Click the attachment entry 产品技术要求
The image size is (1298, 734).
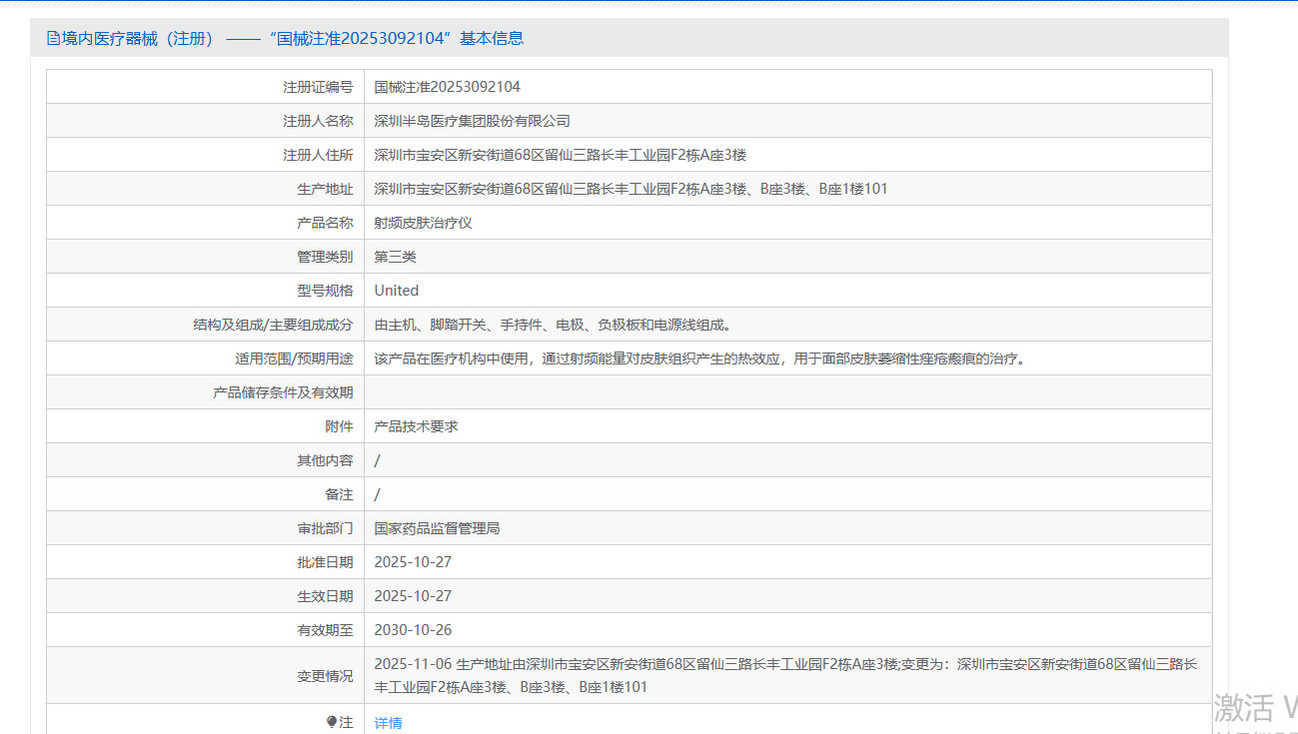pos(416,426)
